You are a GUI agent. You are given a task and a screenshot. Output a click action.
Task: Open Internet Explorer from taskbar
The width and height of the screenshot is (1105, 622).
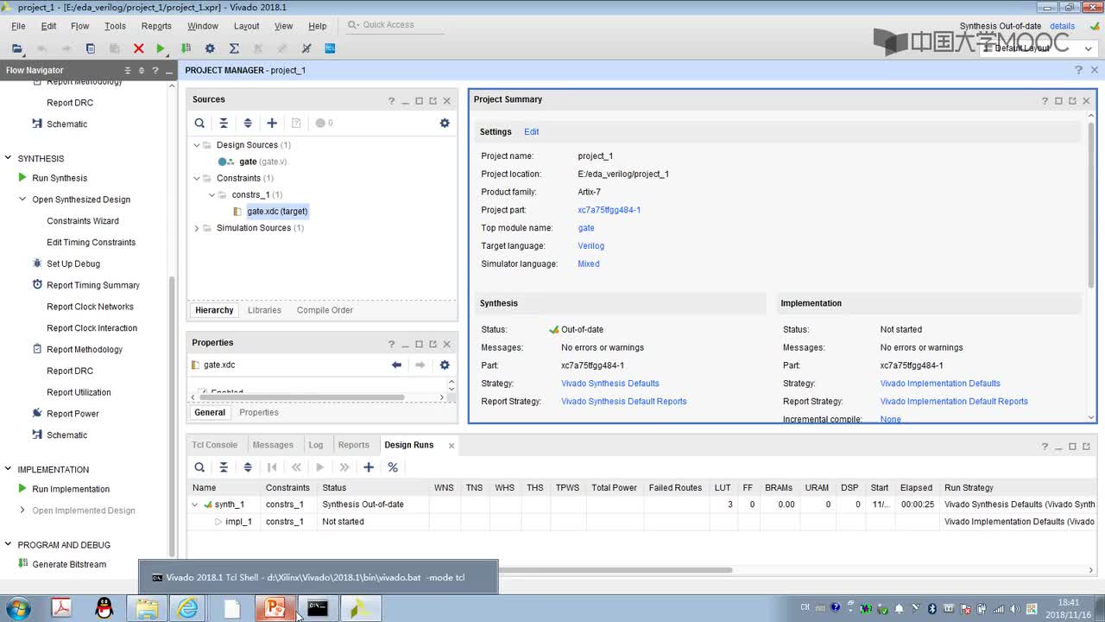pyautogui.click(x=188, y=609)
